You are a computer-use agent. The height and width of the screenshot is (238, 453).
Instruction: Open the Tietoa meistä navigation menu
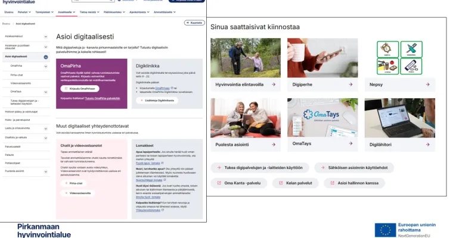coord(89,12)
